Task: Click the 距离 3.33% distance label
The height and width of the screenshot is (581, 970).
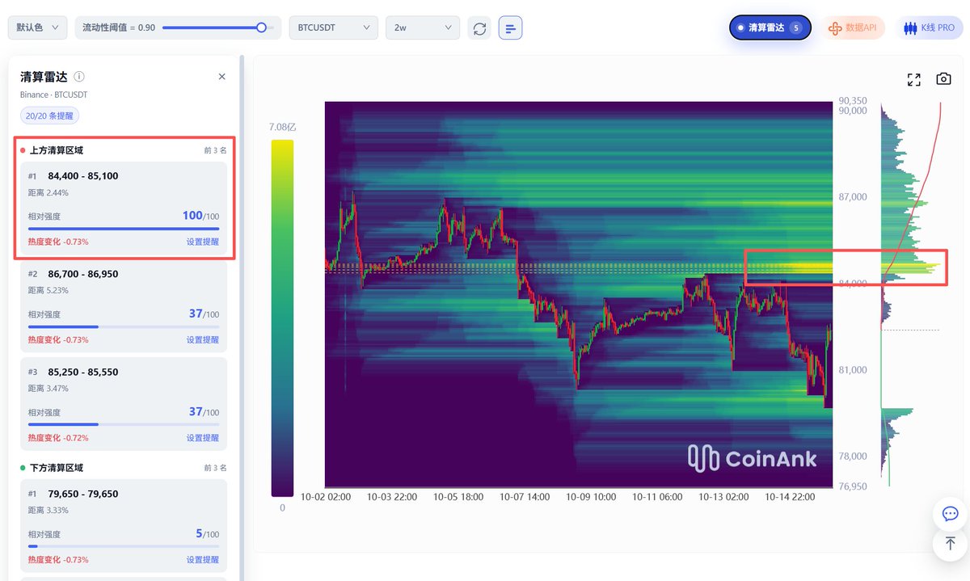Action: tap(48, 511)
